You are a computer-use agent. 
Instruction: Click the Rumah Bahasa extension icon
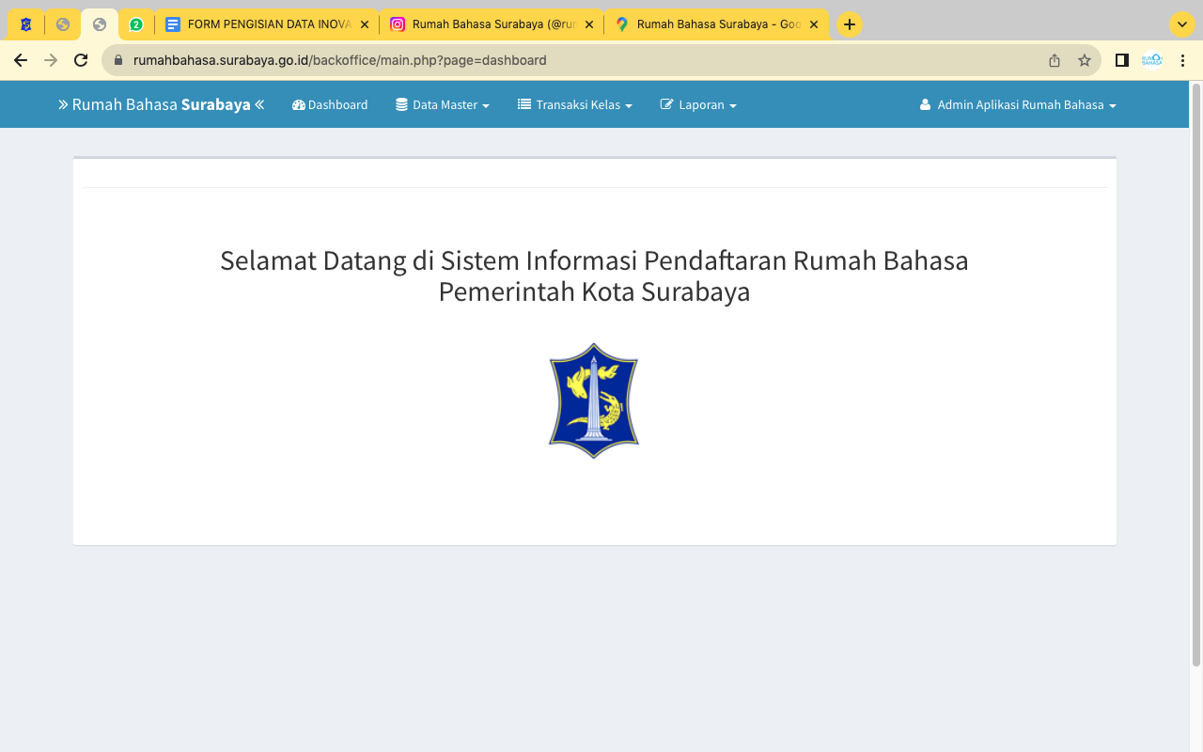1152,60
